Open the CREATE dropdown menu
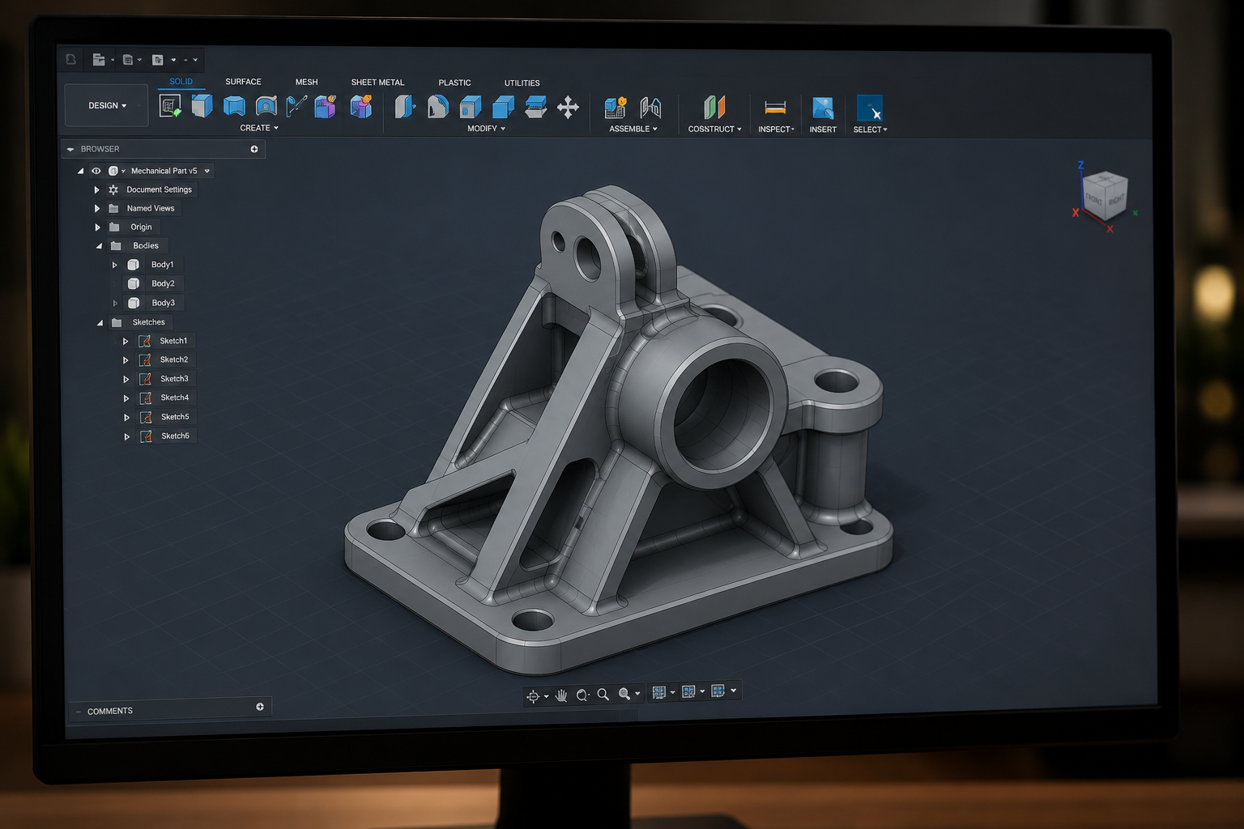Viewport: 1244px width, 829px height. click(x=259, y=128)
